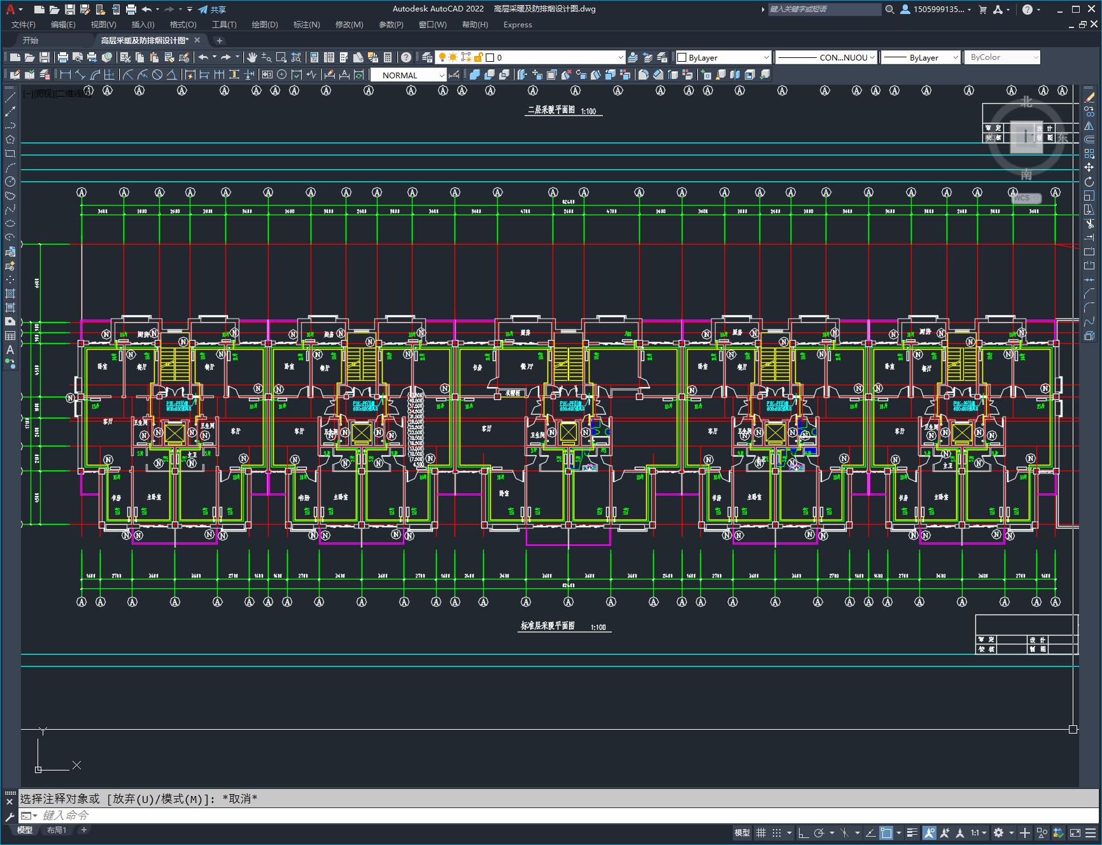Viewport: 1102px width, 845px height.
Task: Expand the object snap settings arrow in the status bar
Action: tap(899, 832)
